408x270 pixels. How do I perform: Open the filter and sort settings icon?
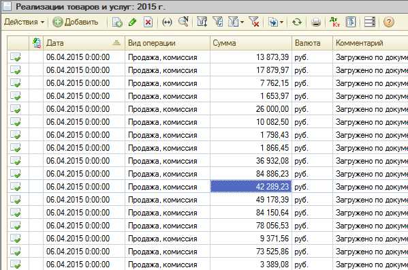202,22
